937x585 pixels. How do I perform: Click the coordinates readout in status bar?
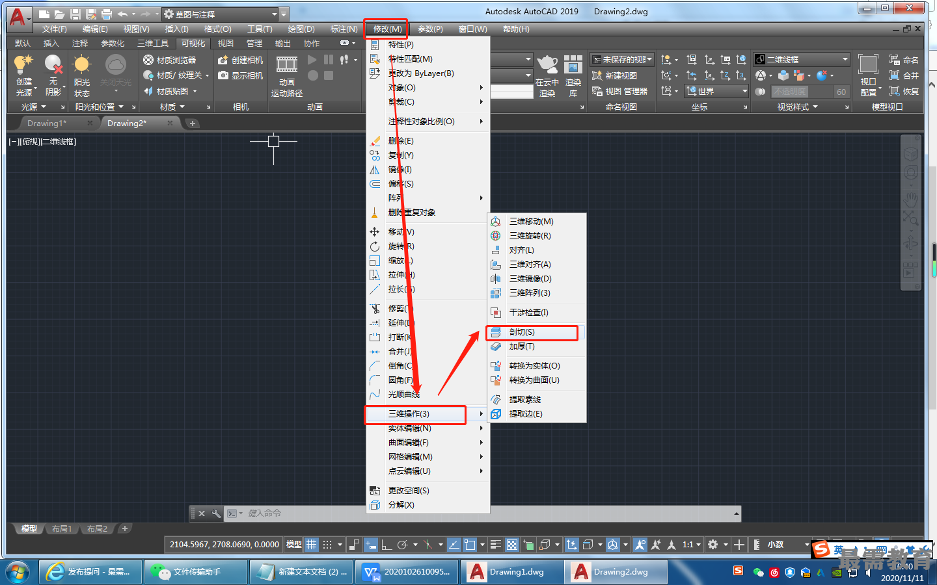pyautogui.click(x=224, y=545)
